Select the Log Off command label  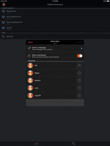(x=38, y=95)
